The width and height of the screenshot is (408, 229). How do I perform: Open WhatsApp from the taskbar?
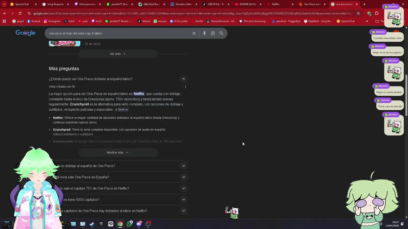(x=129, y=224)
